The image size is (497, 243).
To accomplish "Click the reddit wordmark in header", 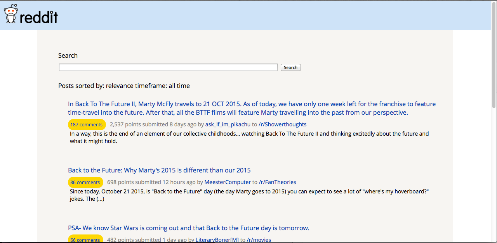I will [x=39, y=16].
